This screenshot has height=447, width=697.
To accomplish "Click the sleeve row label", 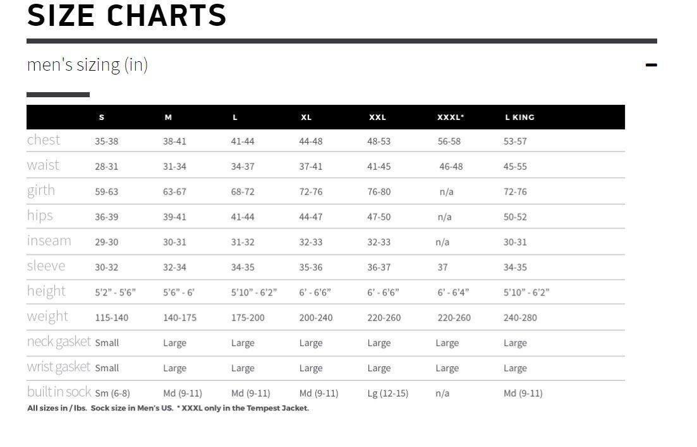I will (45, 266).
